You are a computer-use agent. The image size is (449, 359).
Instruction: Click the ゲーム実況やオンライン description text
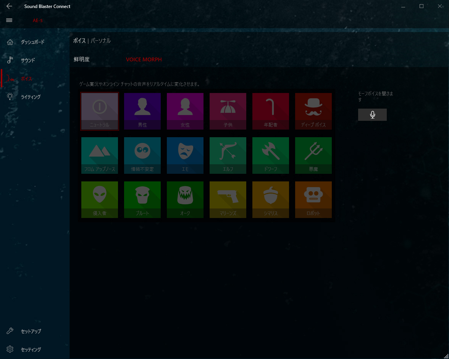(139, 84)
